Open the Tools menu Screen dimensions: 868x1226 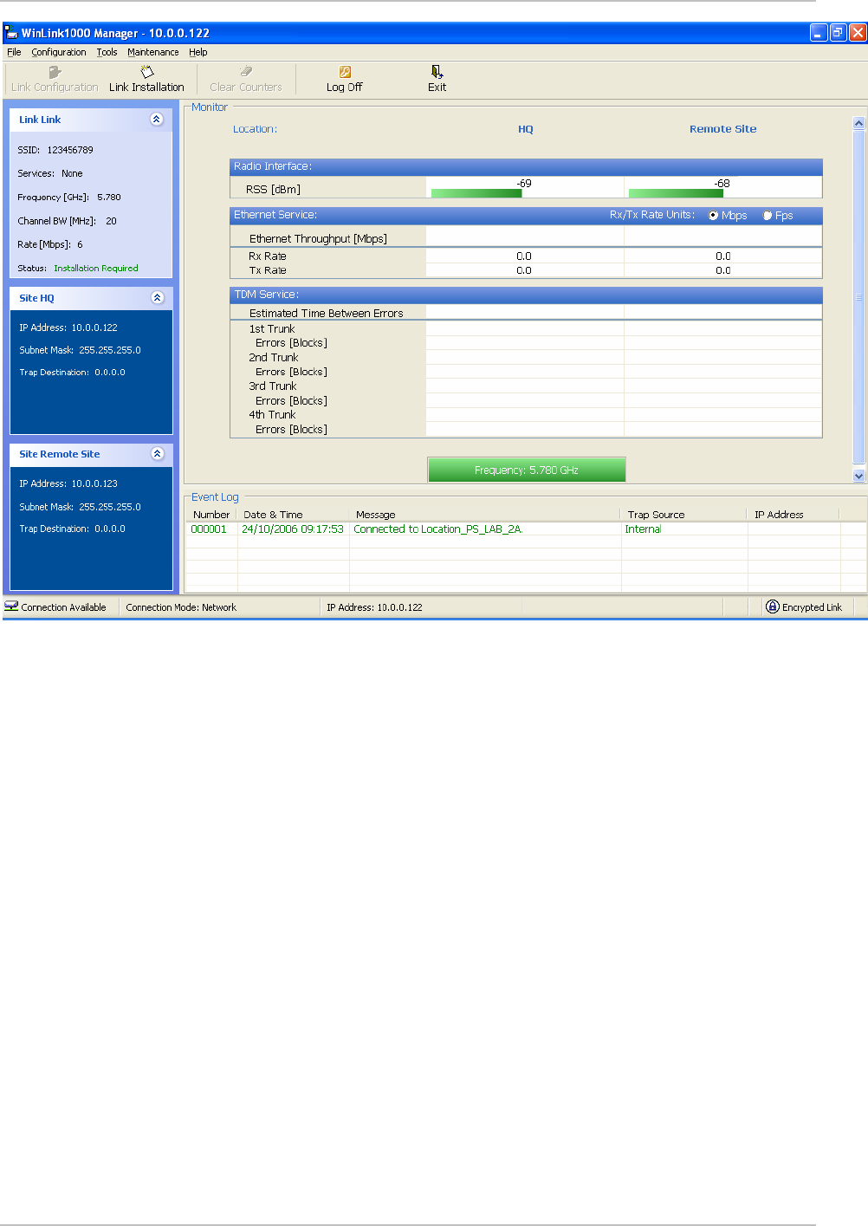point(107,52)
